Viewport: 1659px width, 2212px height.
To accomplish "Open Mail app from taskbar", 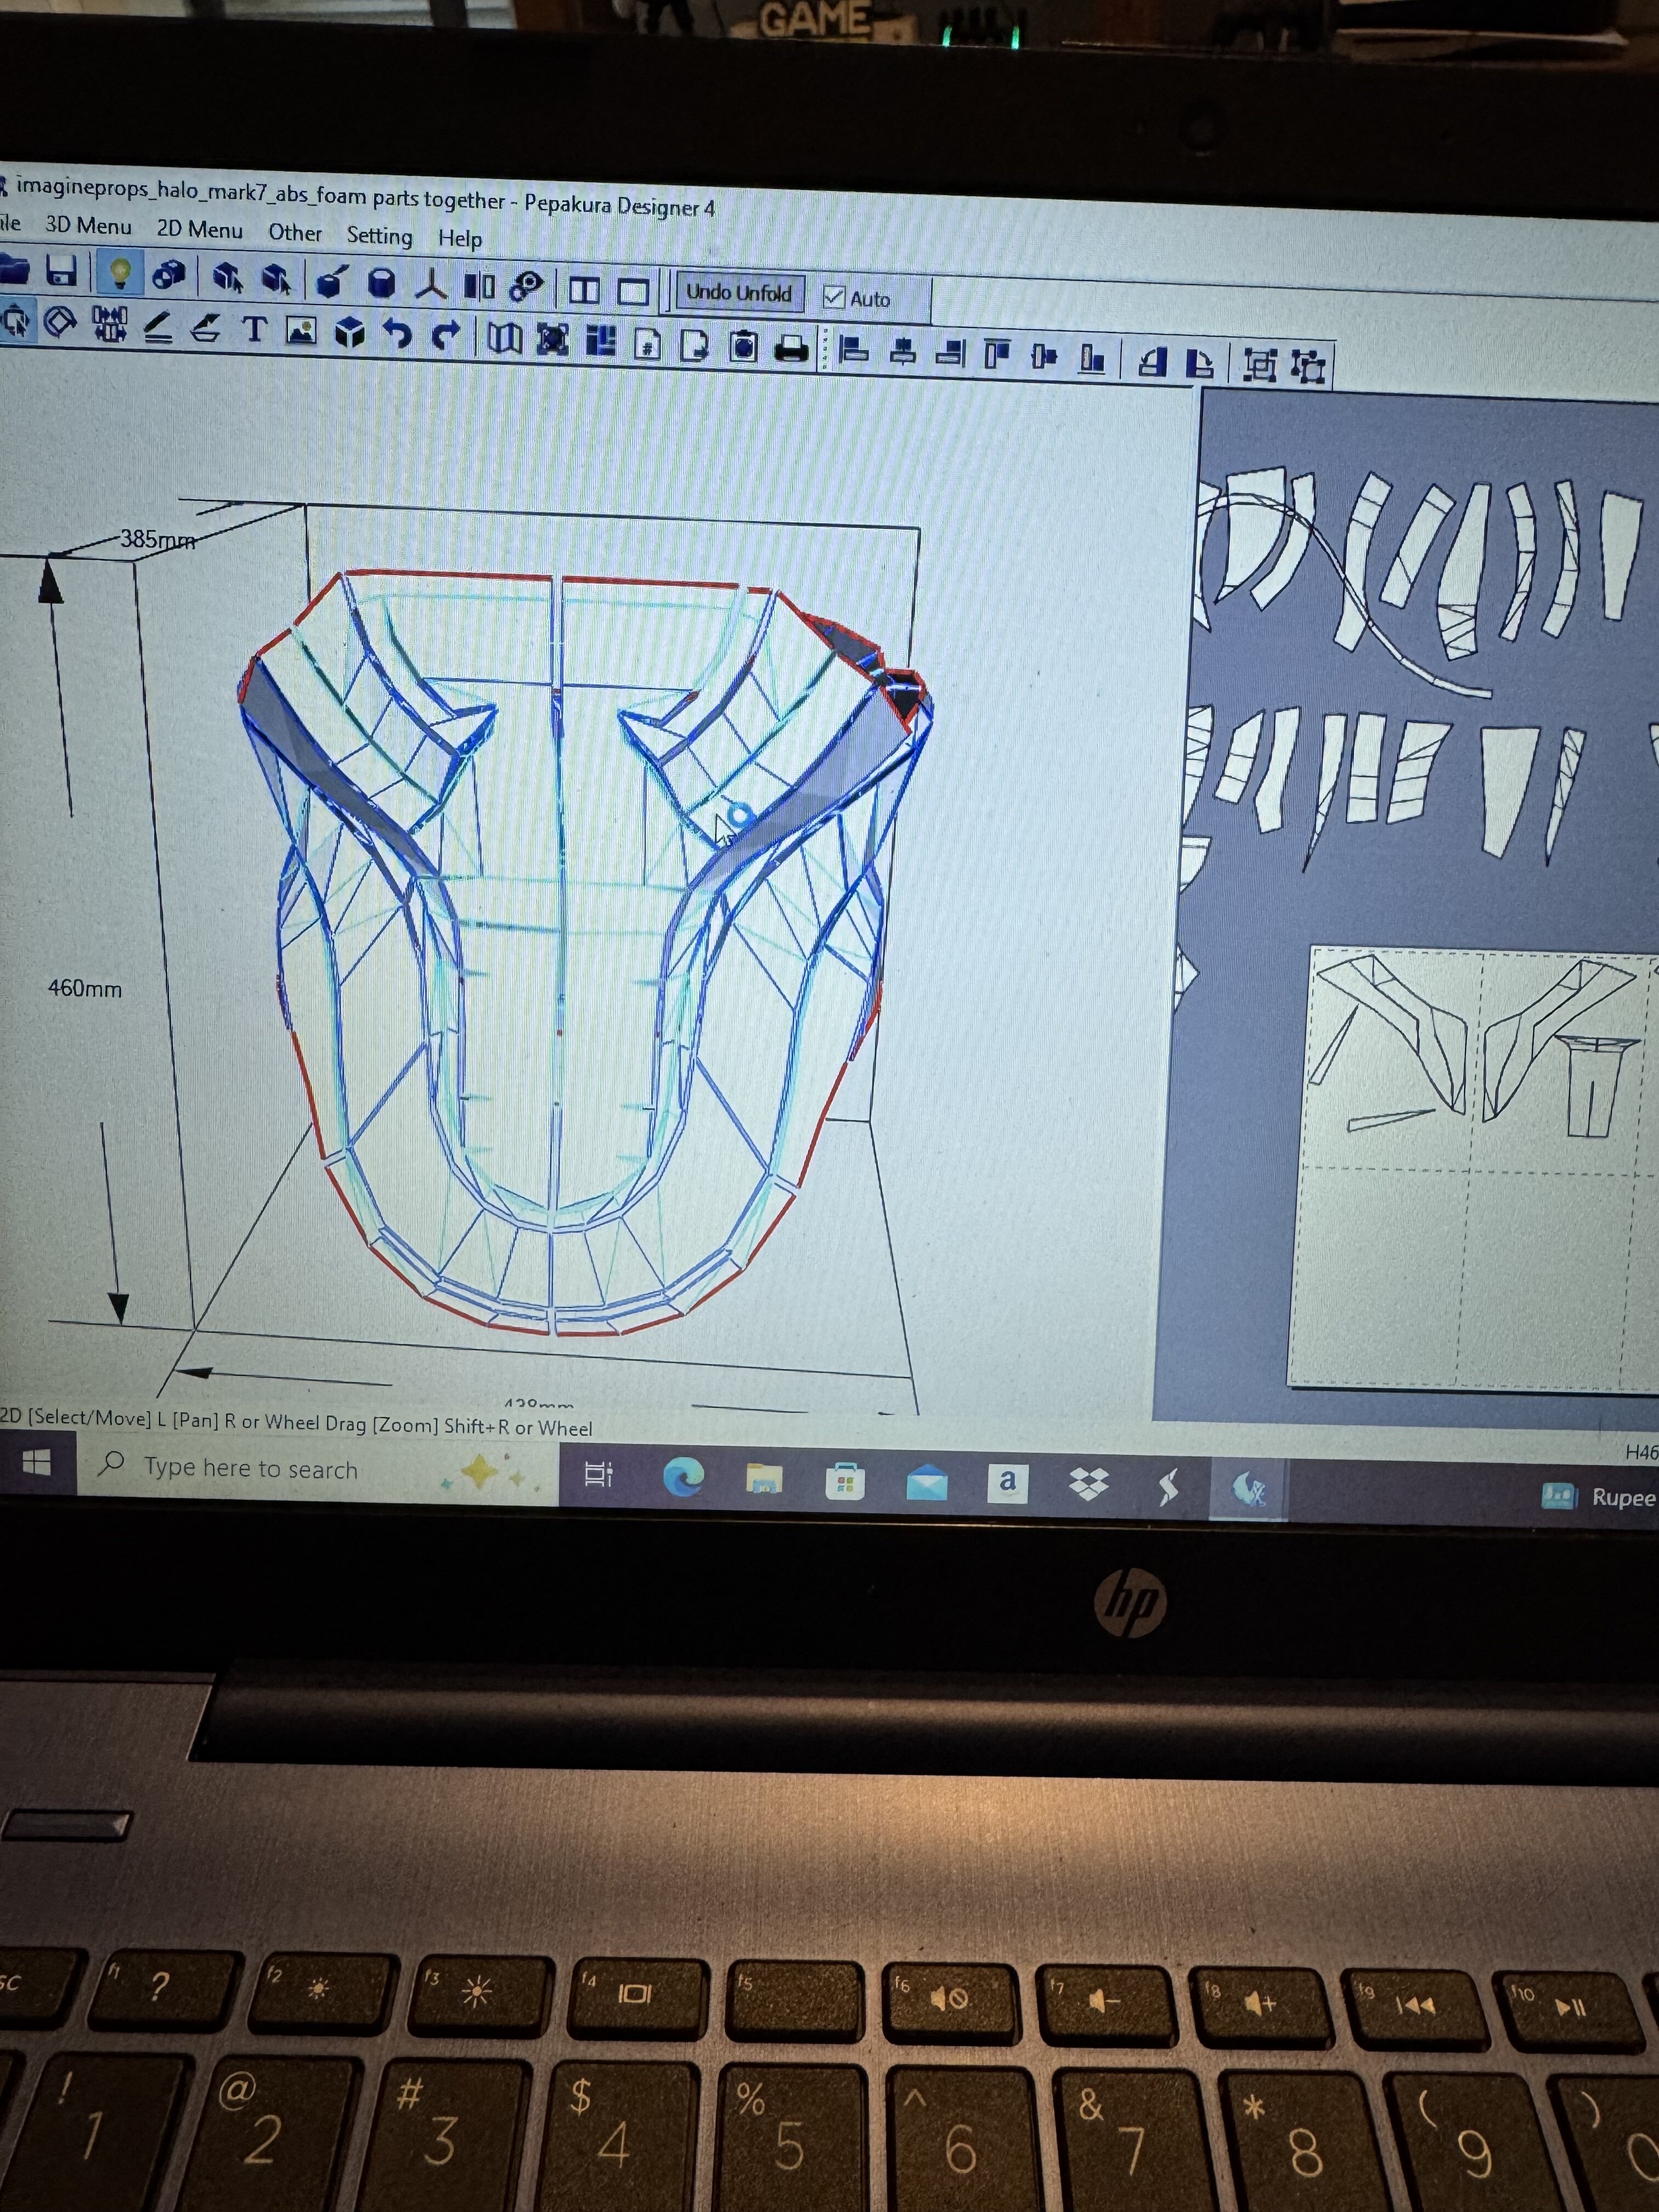I will 926,1483.
